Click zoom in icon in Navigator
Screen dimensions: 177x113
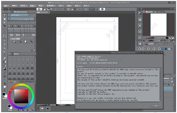point(164,38)
